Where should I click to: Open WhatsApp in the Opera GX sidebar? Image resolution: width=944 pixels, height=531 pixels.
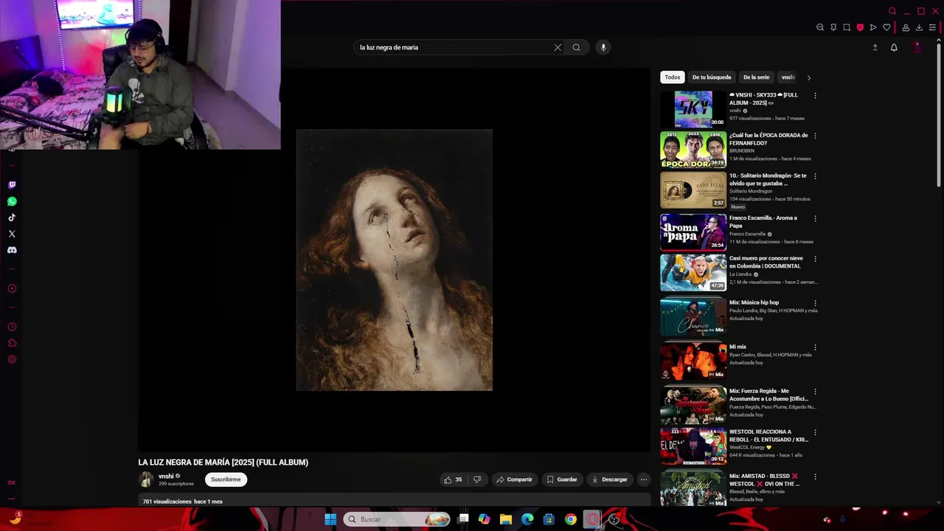click(12, 201)
